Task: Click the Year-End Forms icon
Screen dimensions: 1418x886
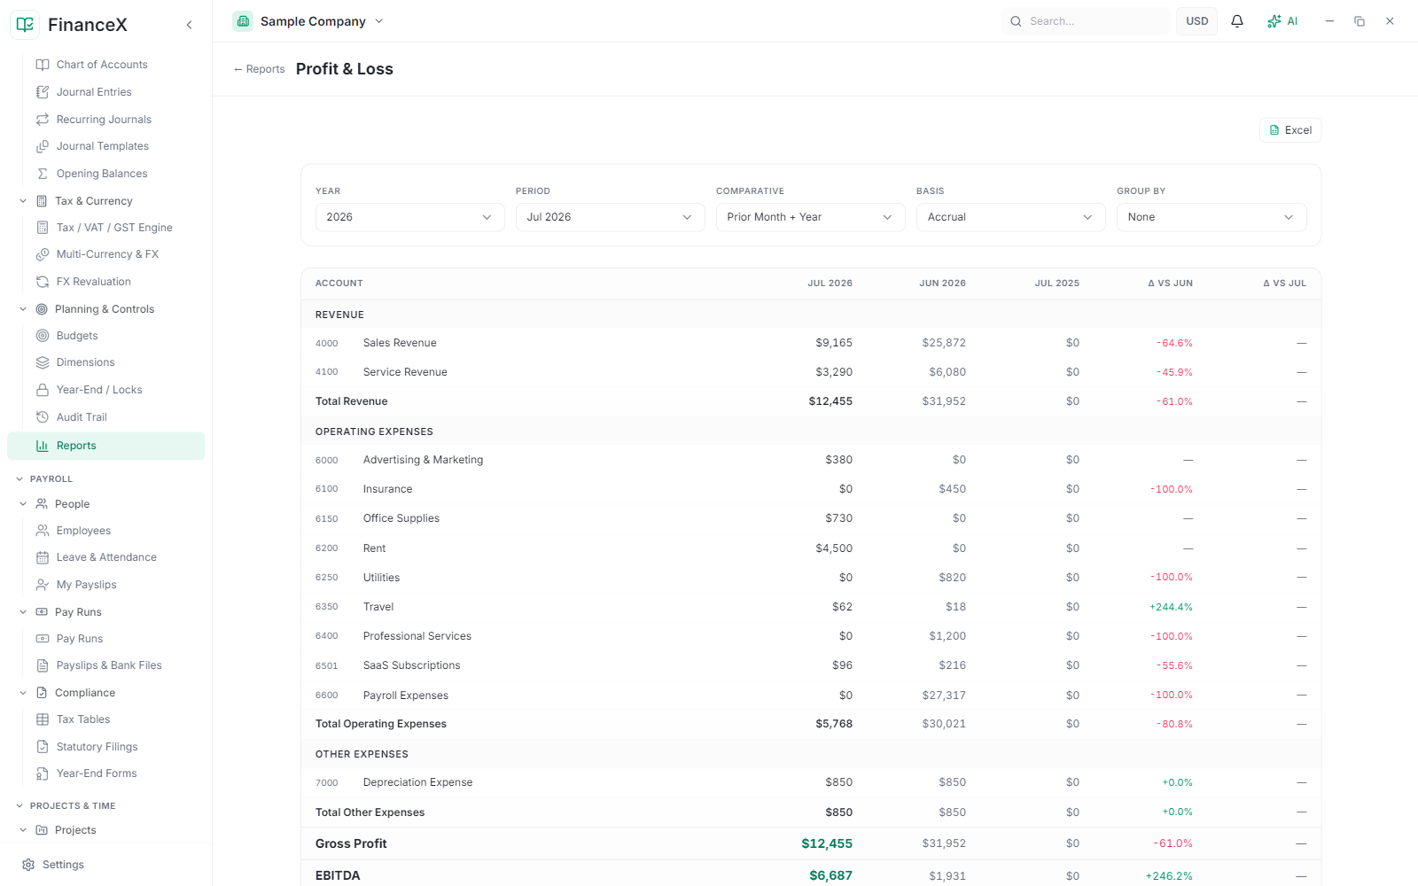Action: pyautogui.click(x=43, y=773)
